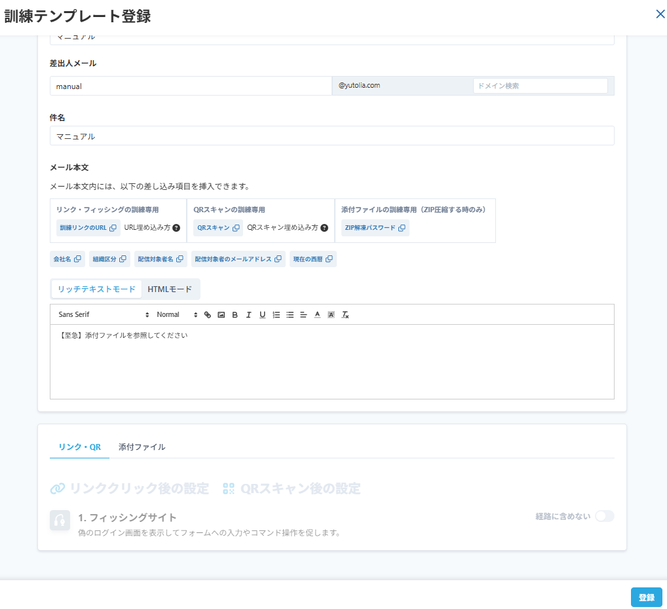
Task: Apply bold formatting in the editor toolbar
Action: click(235, 315)
